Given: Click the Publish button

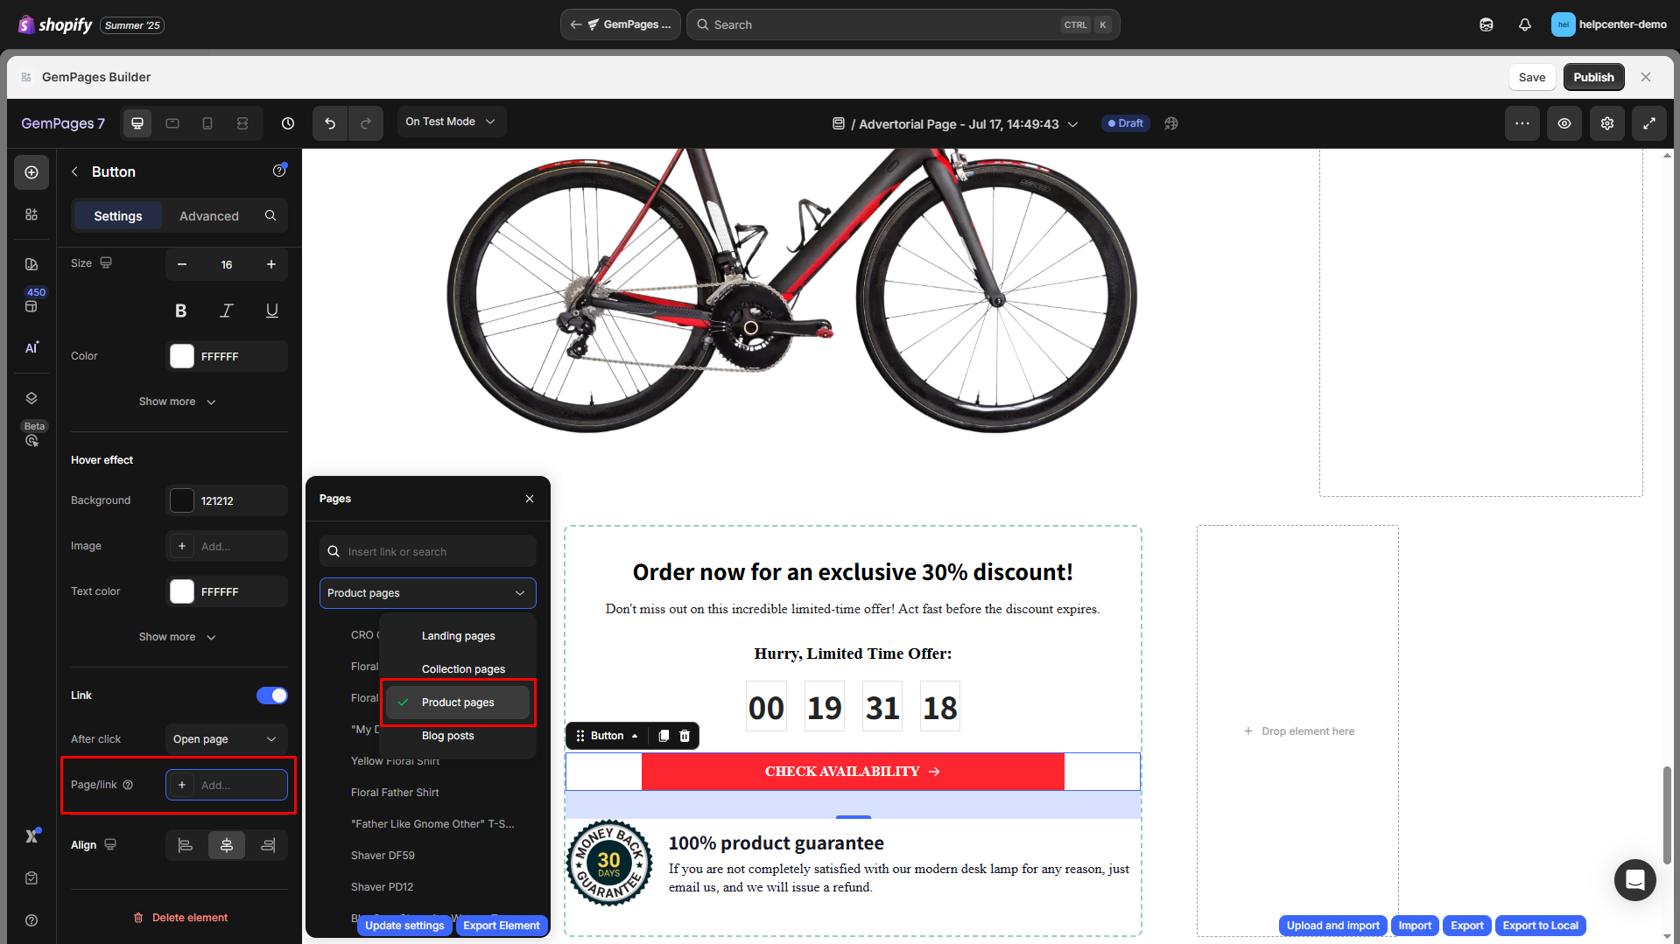Looking at the screenshot, I should click(x=1592, y=77).
